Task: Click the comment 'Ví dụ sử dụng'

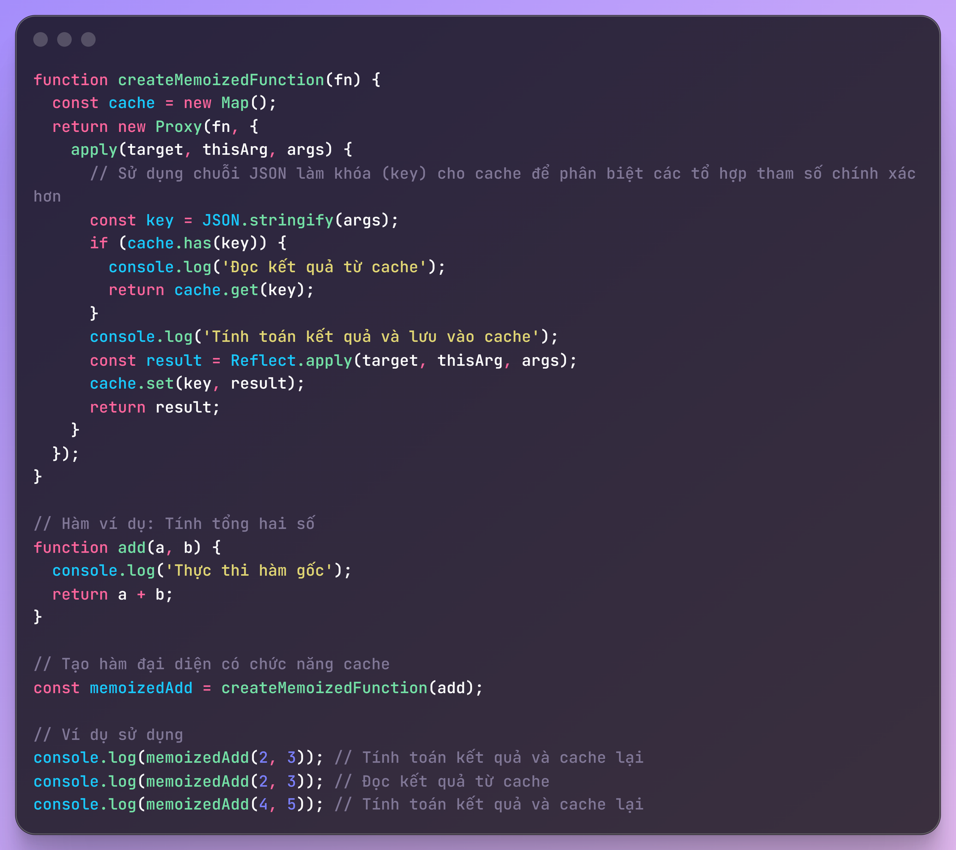Action: (108, 735)
